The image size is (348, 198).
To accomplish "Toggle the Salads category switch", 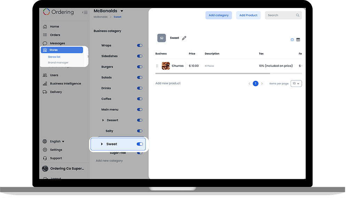I will [x=140, y=78].
